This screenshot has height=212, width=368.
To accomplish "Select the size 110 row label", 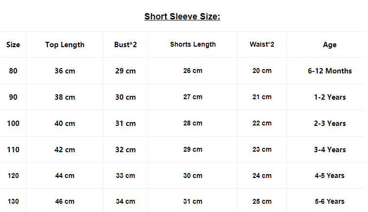I will coord(13,150).
